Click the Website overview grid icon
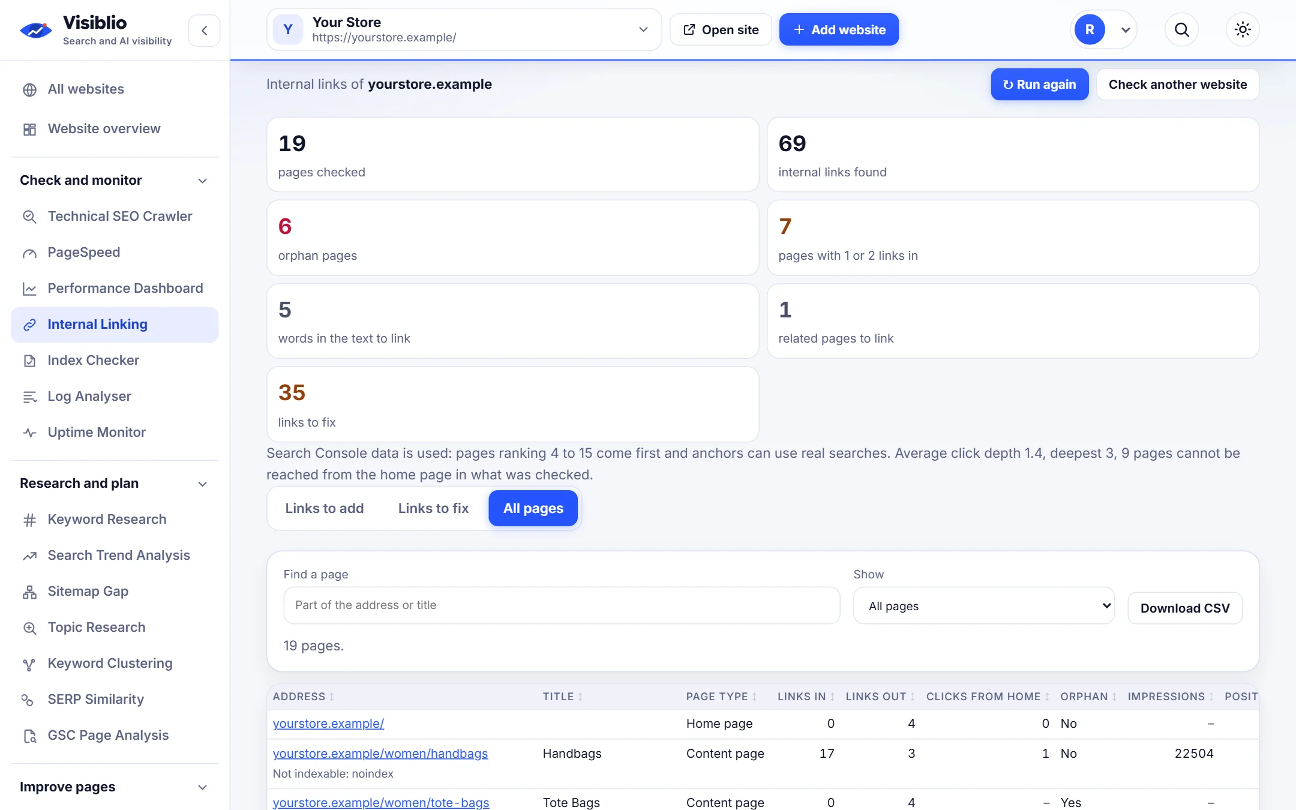 pos(29,129)
